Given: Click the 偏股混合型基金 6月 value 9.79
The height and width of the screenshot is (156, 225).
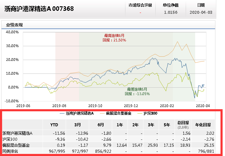Looking at the screenshot, I should pos(107,145).
